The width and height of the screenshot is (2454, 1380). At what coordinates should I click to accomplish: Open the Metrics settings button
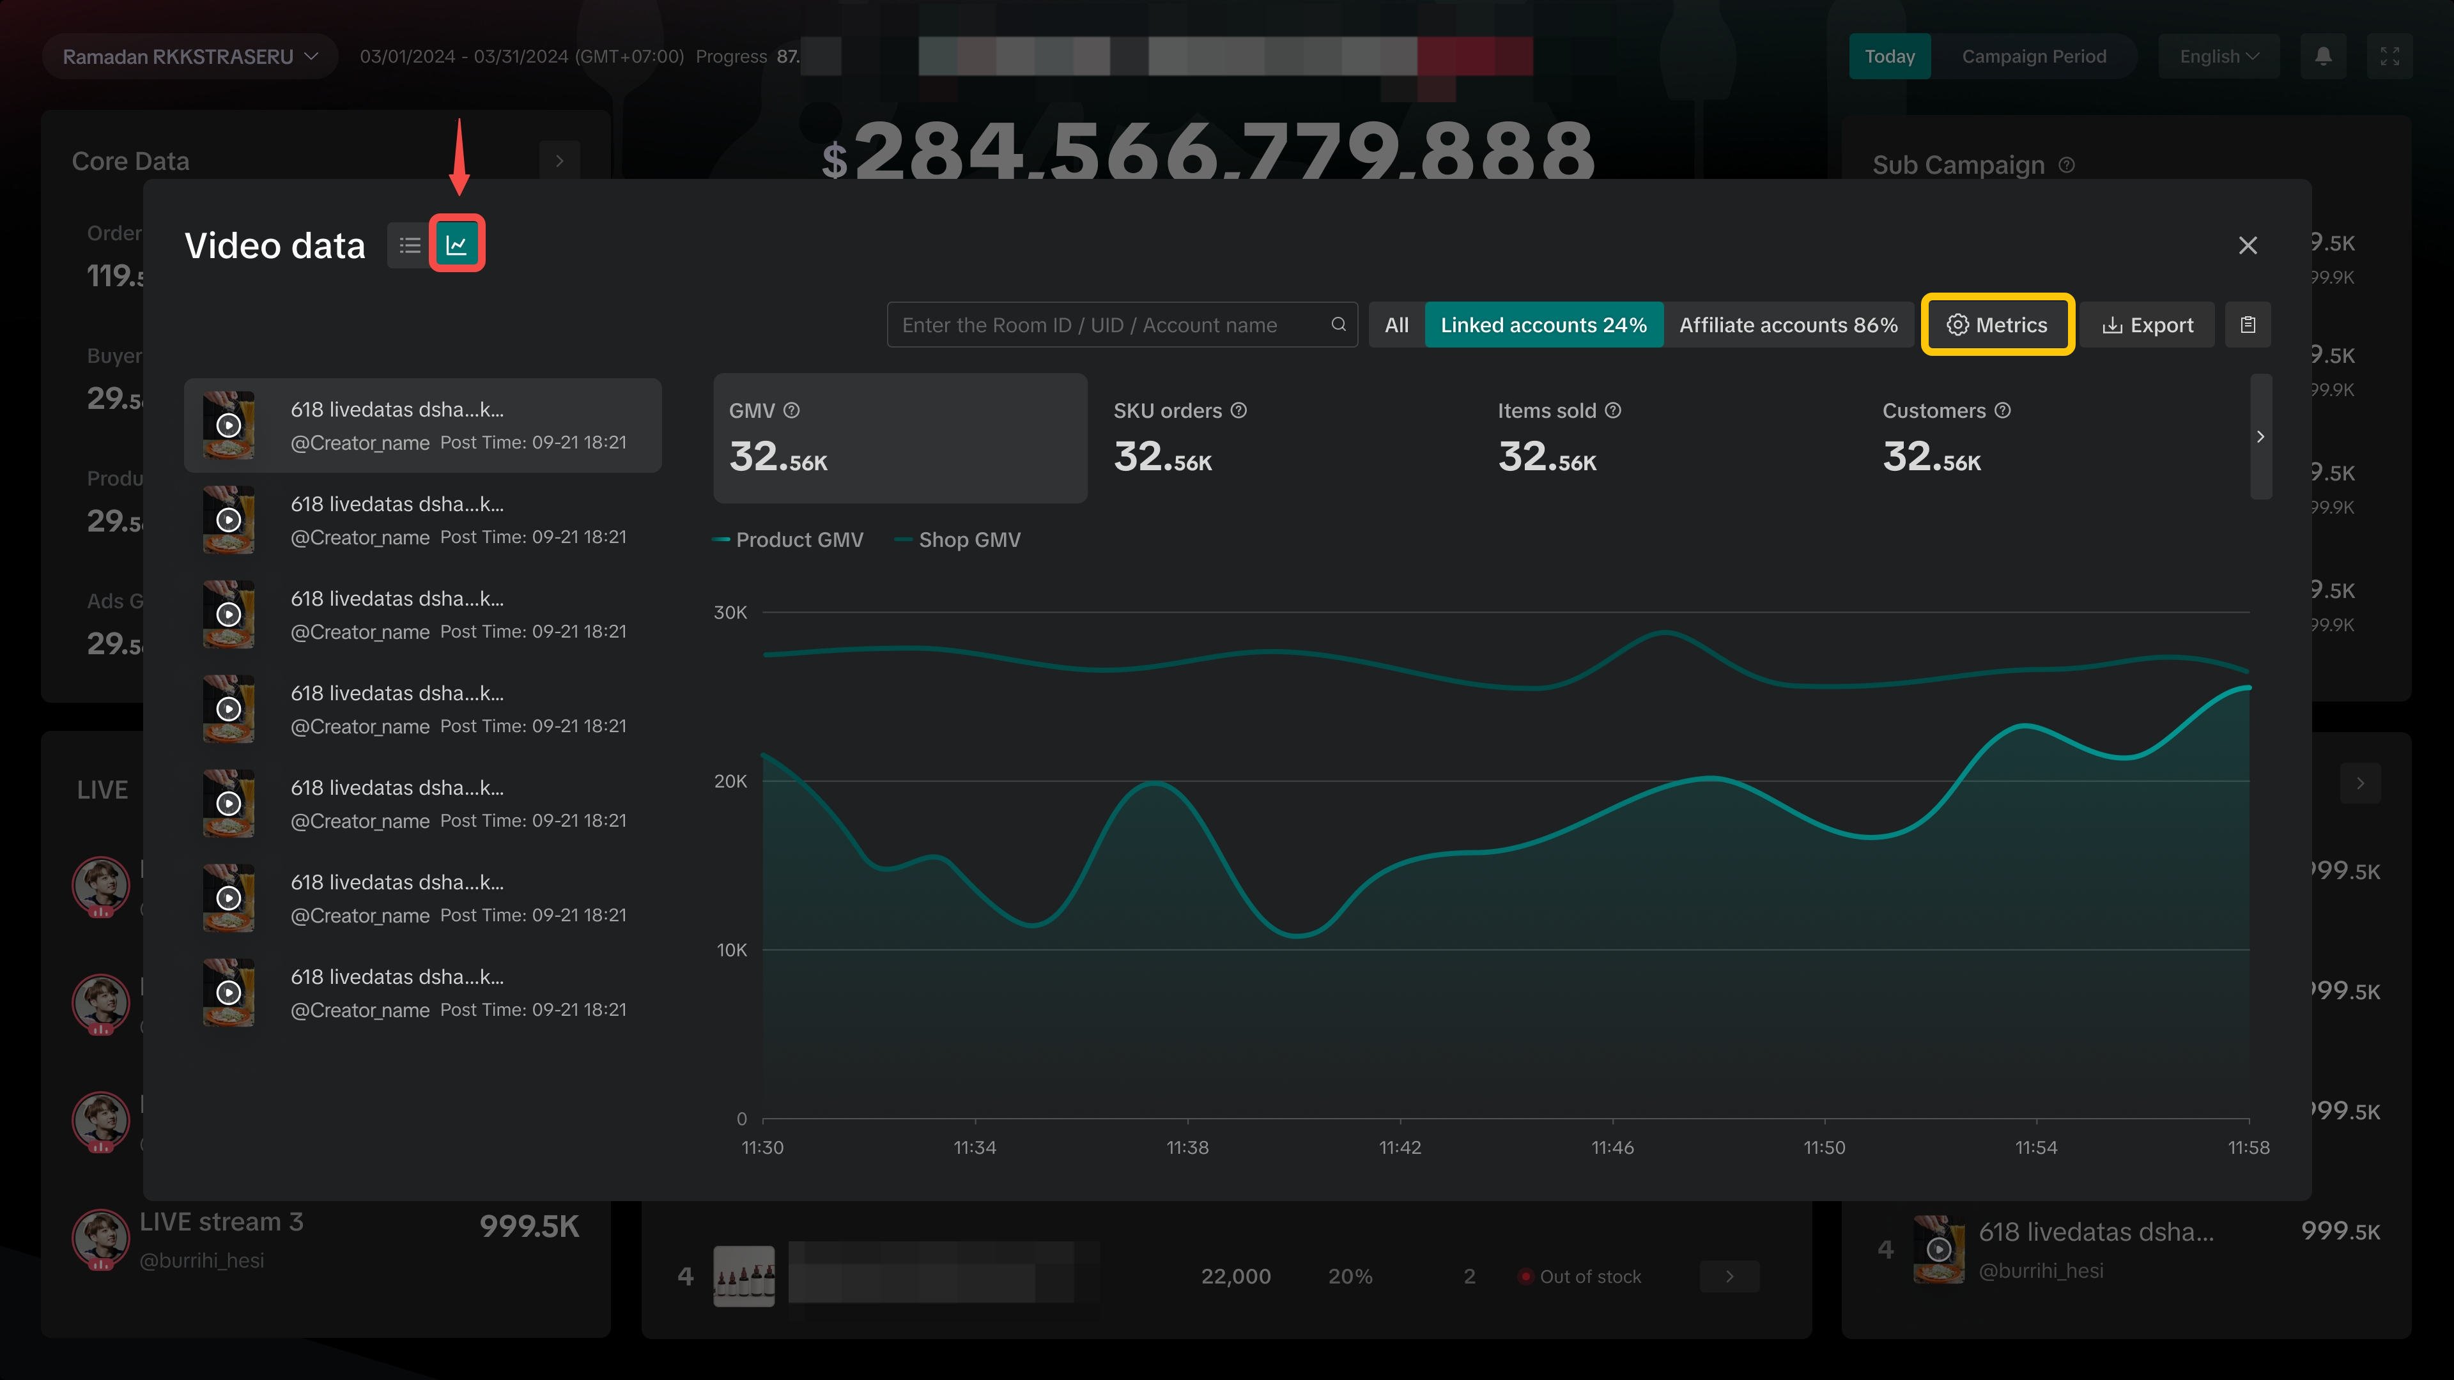(x=1996, y=325)
